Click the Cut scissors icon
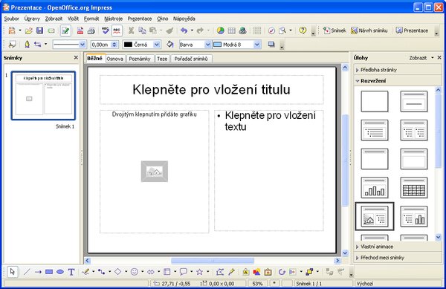The width and height of the screenshot is (446, 289). pyautogui.click(x=131, y=30)
